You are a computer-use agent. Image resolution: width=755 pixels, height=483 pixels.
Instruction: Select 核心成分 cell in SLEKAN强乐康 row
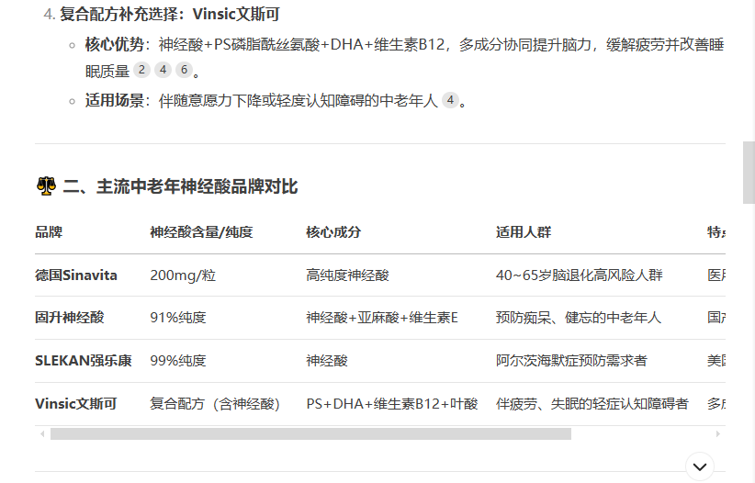(x=327, y=361)
